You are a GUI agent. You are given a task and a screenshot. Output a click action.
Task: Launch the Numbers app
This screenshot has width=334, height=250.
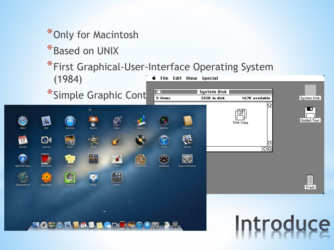click(x=140, y=121)
